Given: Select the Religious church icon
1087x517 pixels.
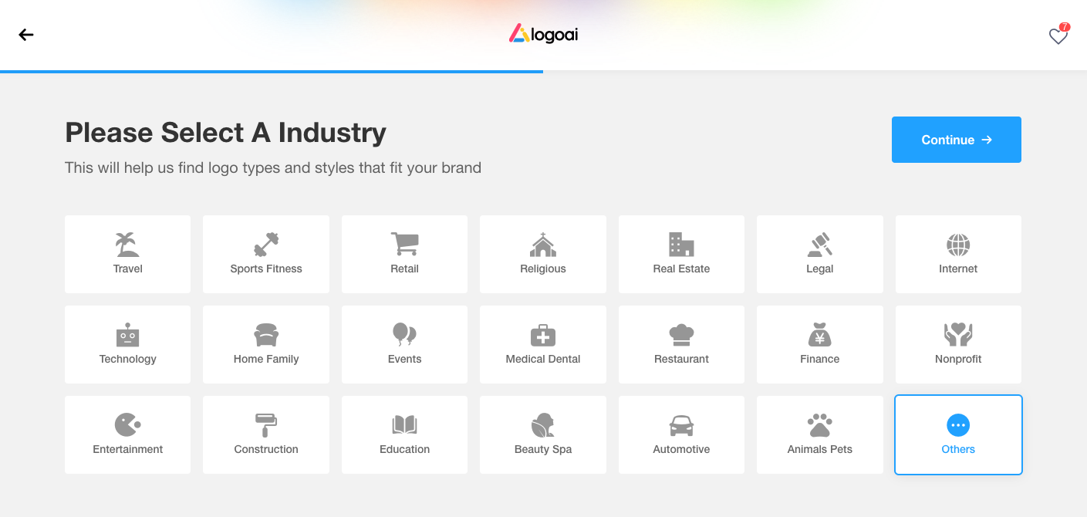Looking at the screenshot, I should point(543,245).
